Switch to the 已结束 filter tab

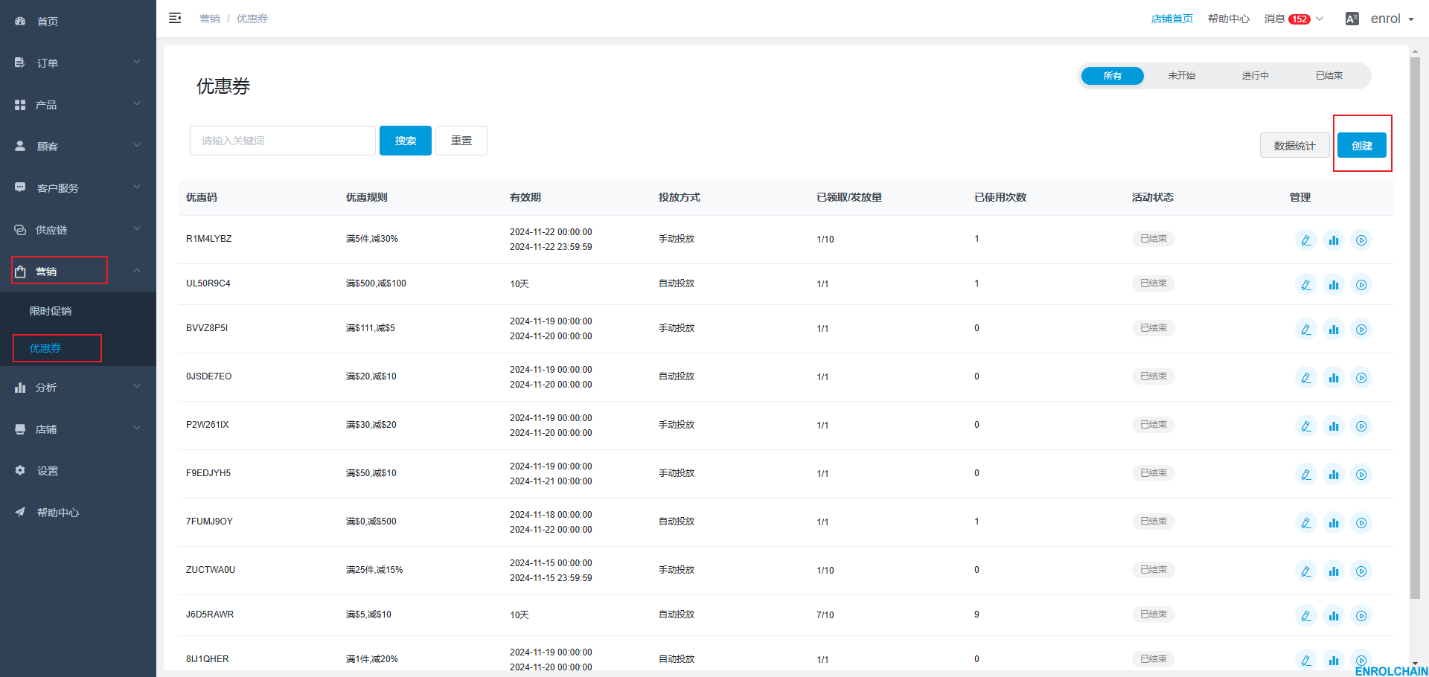pyautogui.click(x=1329, y=76)
